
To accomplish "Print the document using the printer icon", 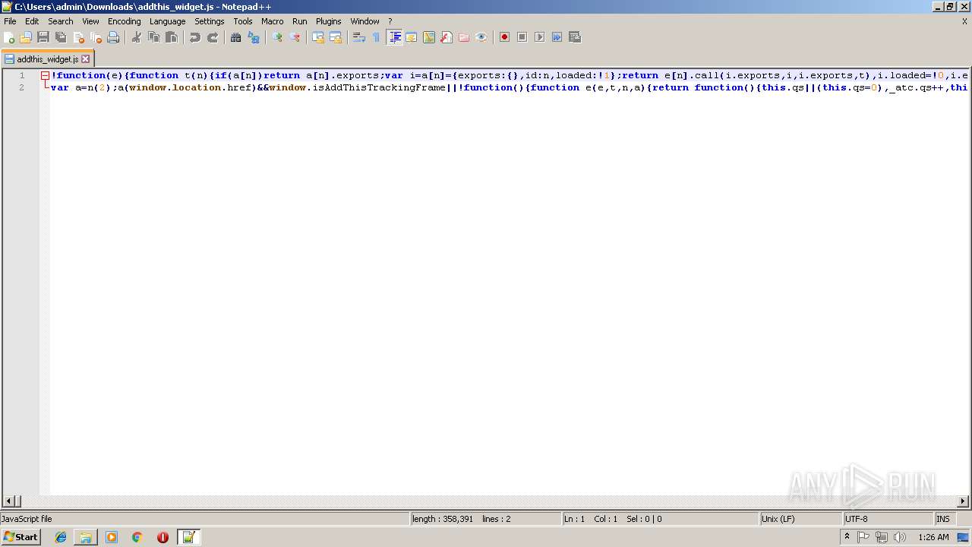I will click(113, 37).
